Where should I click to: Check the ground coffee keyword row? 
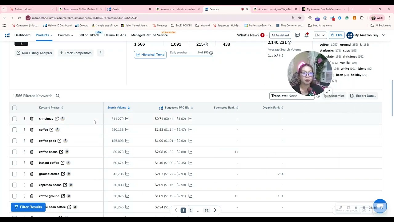pyautogui.click(x=14, y=174)
